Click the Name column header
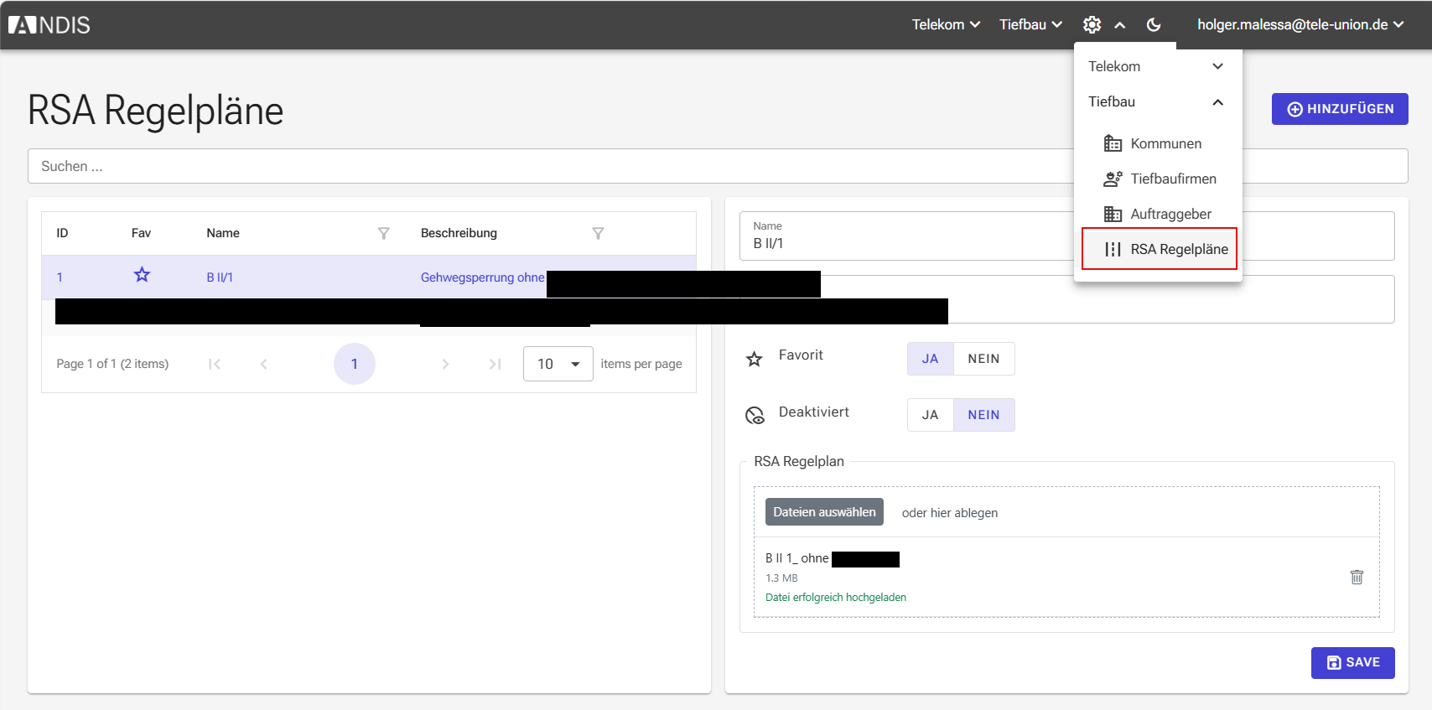The height and width of the screenshot is (710, 1432). click(x=223, y=233)
